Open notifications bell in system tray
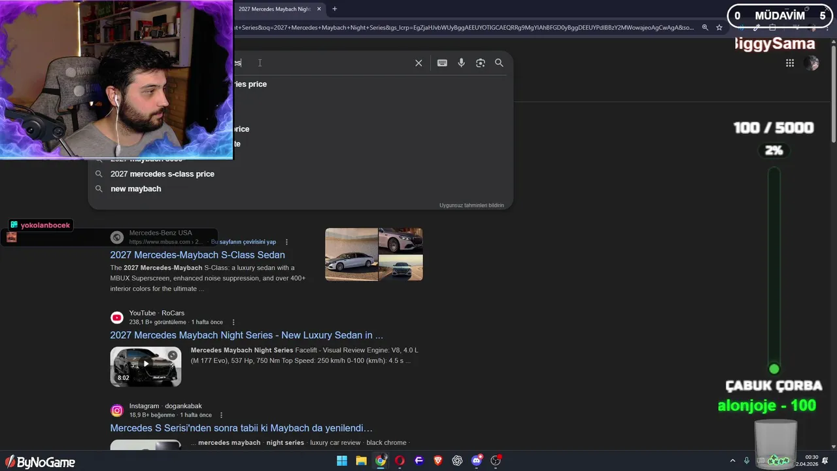Screen dimensions: 837x471 825,461
